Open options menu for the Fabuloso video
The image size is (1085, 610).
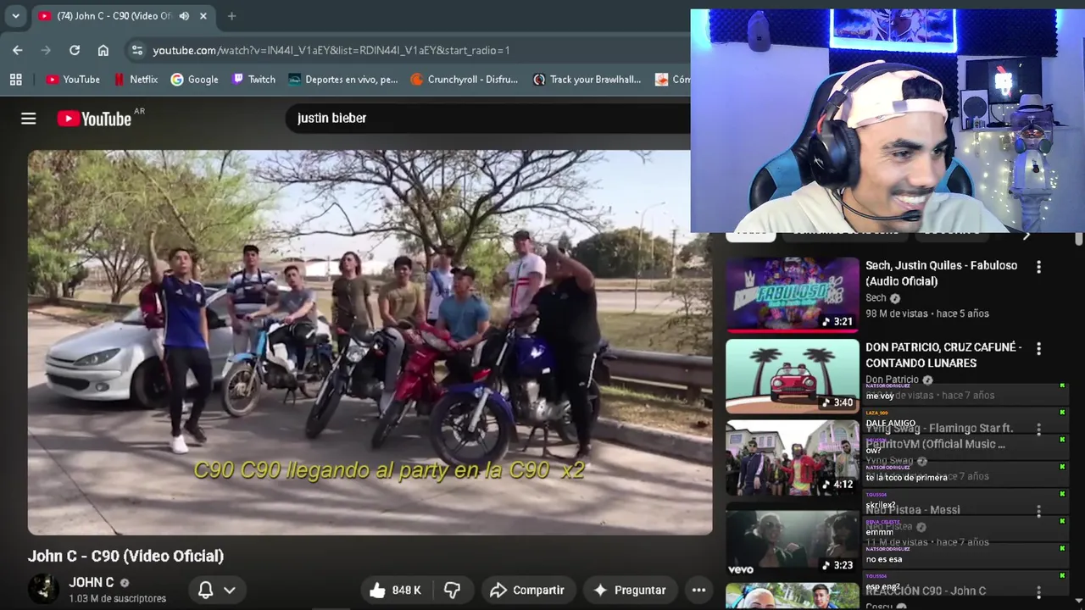click(x=1038, y=267)
